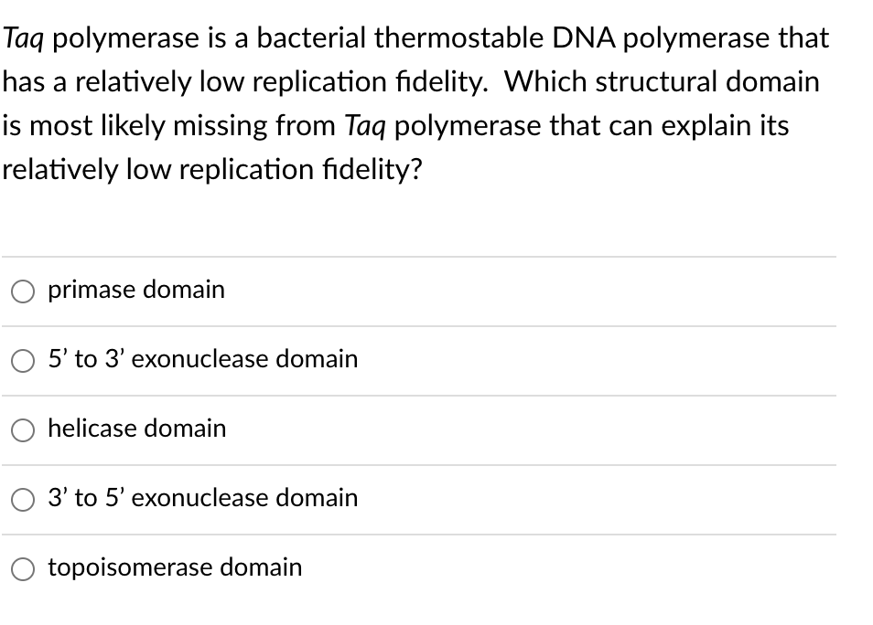Viewport: 873px width, 625px height.
Task: Click the primase domain answer text
Action: click(x=136, y=290)
